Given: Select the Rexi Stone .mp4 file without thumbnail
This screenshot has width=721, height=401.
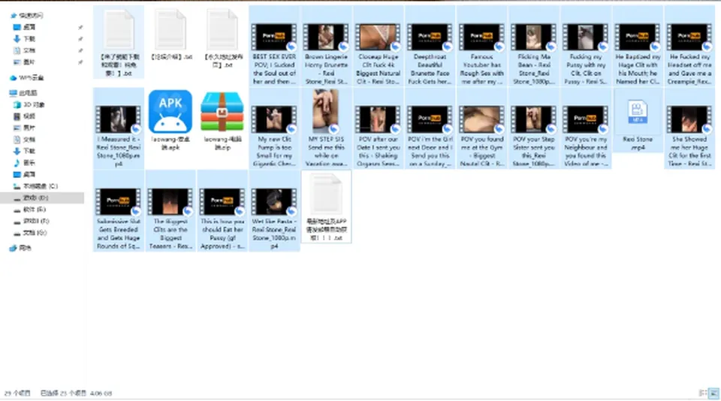Looking at the screenshot, I should coord(638,120).
